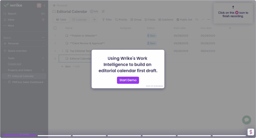Viewport: 256px width, 138px height.
Task: Jump to last demo progress segment
Action: [x=229, y=135]
